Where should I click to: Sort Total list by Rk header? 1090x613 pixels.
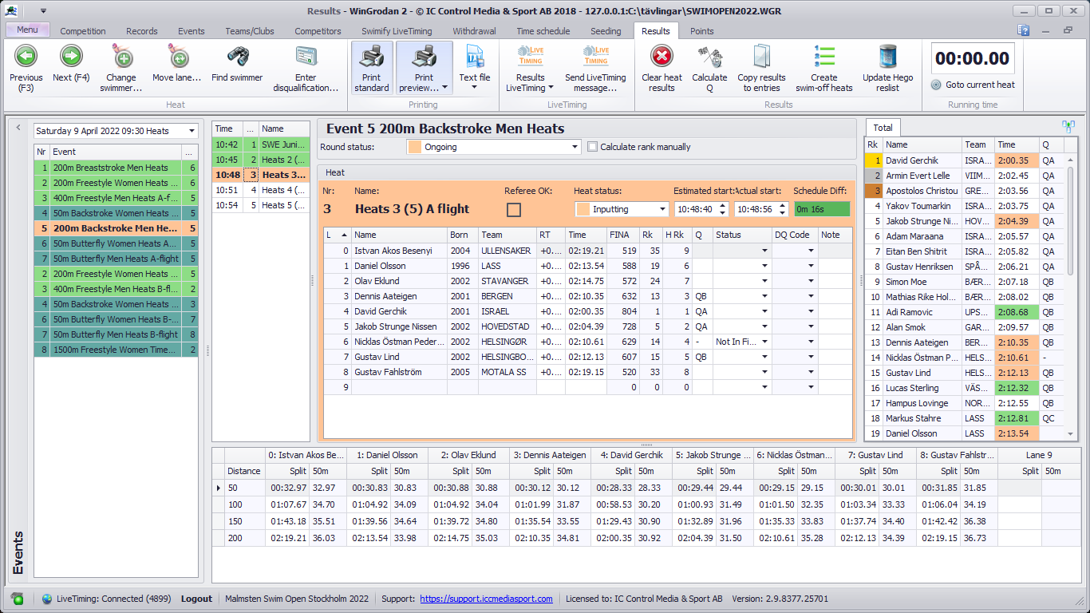tap(874, 145)
